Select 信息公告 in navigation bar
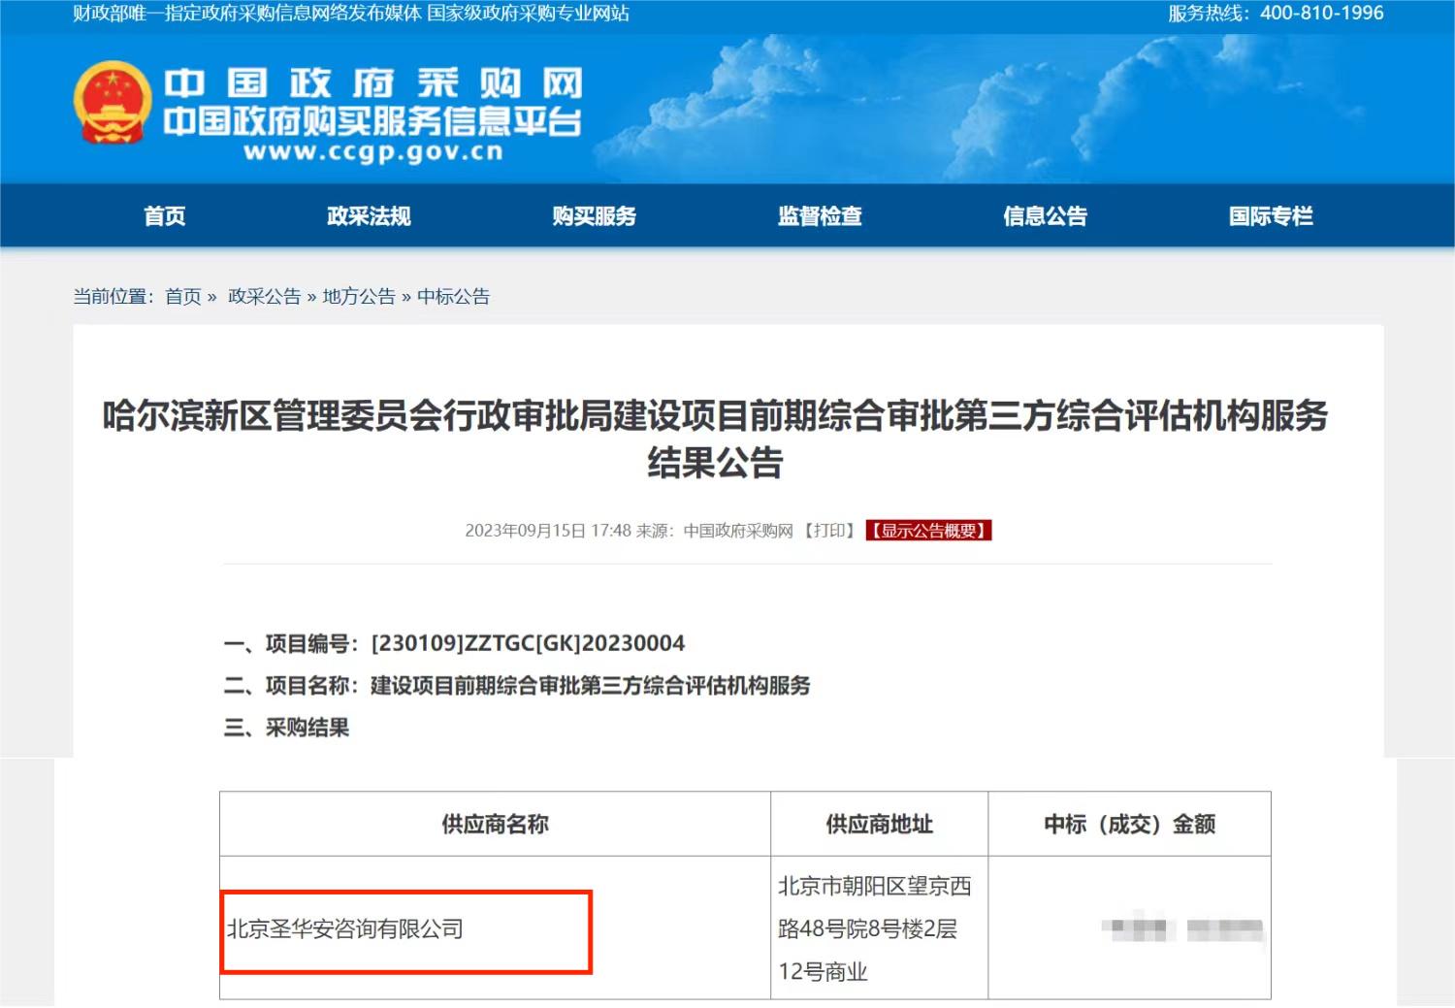Screen dimensions: 1455x1008 (x=1045, y=216)
